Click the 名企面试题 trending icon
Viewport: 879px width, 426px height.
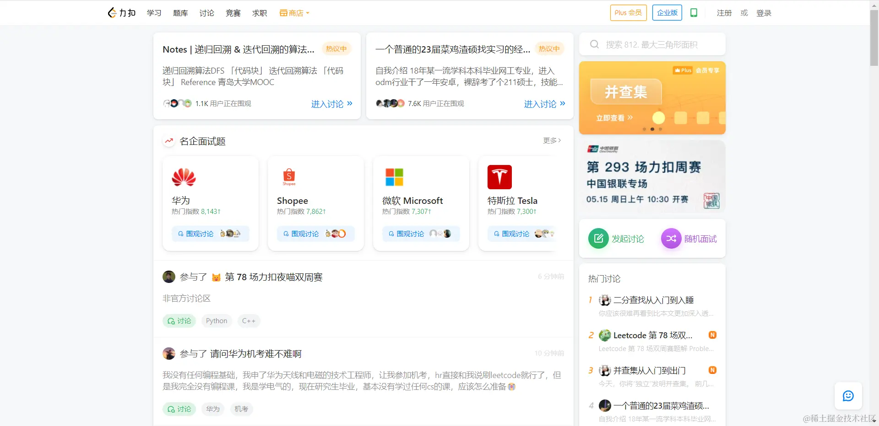169,141
